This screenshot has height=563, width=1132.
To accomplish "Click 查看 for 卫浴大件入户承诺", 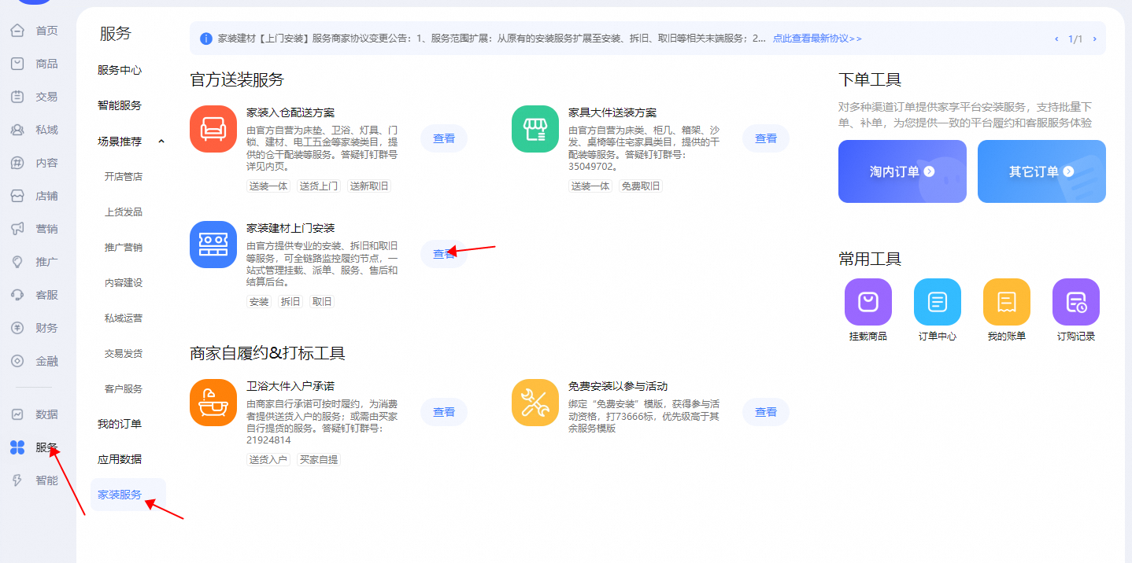I will click(444, 412).
